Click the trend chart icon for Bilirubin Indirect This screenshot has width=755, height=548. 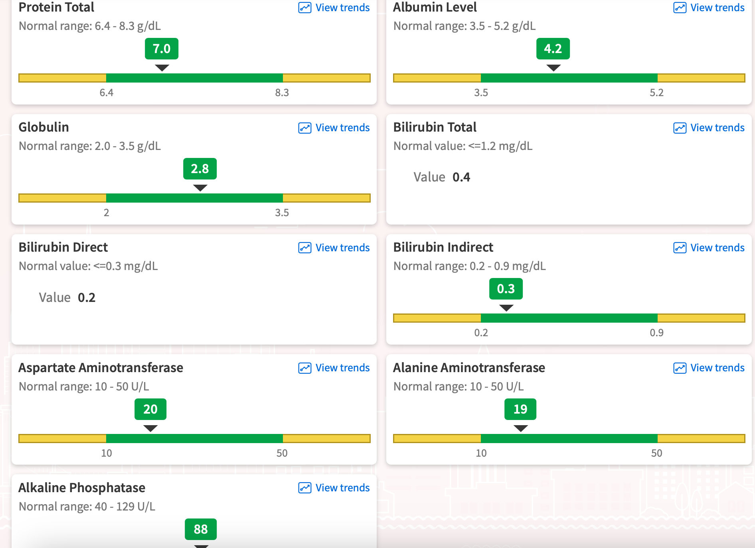click(x=680, y=248)
